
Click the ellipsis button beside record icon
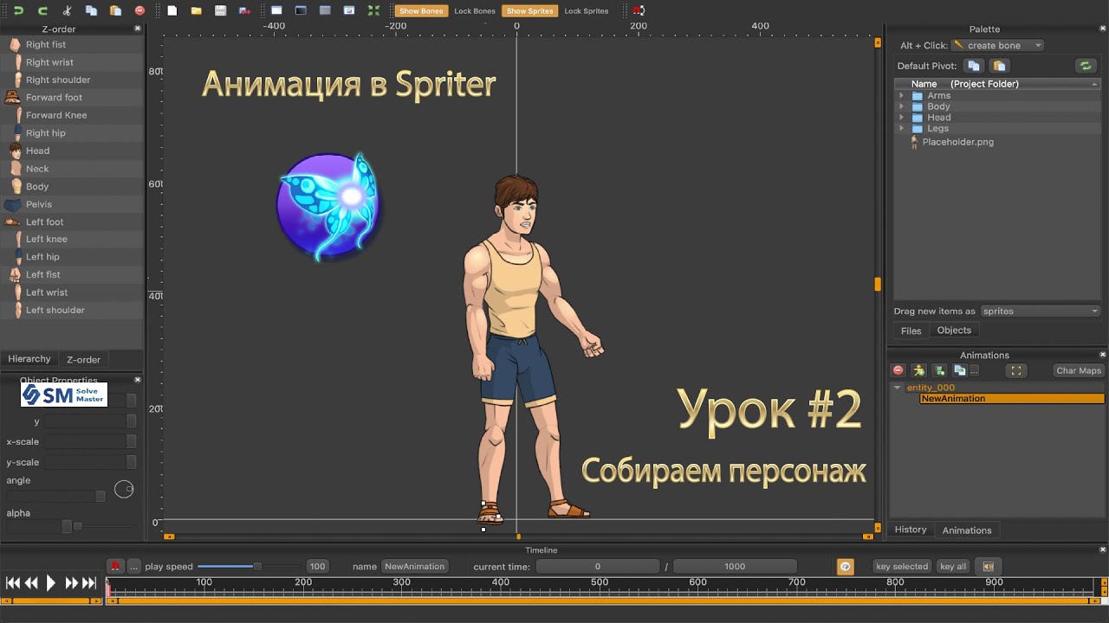coord(133,567)
